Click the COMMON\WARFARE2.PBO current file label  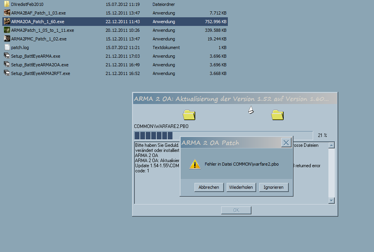pos(161,126)
